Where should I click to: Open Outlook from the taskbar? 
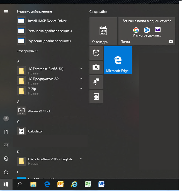61,184
